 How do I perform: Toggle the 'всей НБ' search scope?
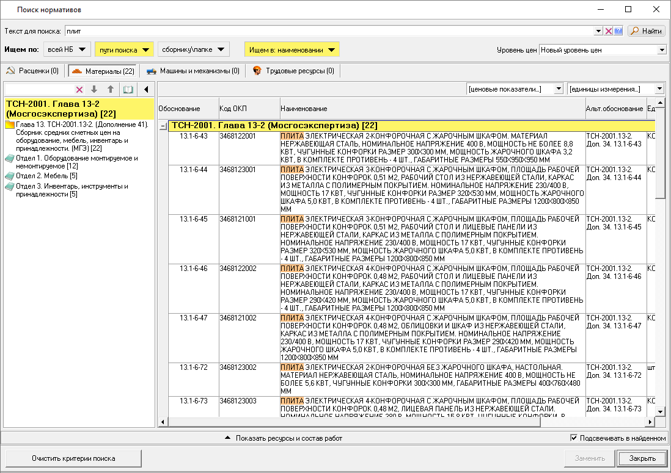(x=67, y=49)
